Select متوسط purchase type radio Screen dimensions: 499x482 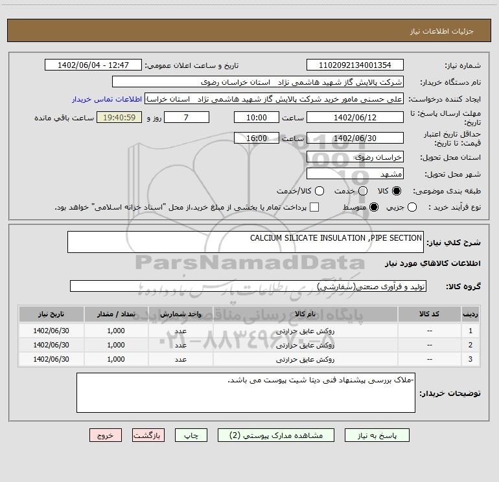pyautogui.click(x=372, y=207)
